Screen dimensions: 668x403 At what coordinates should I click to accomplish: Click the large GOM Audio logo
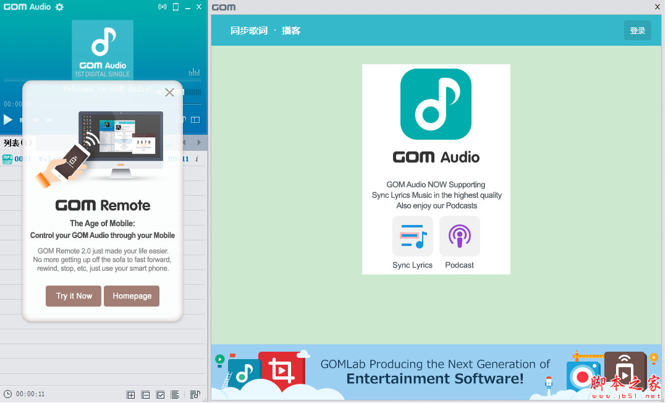click(436, 104)
